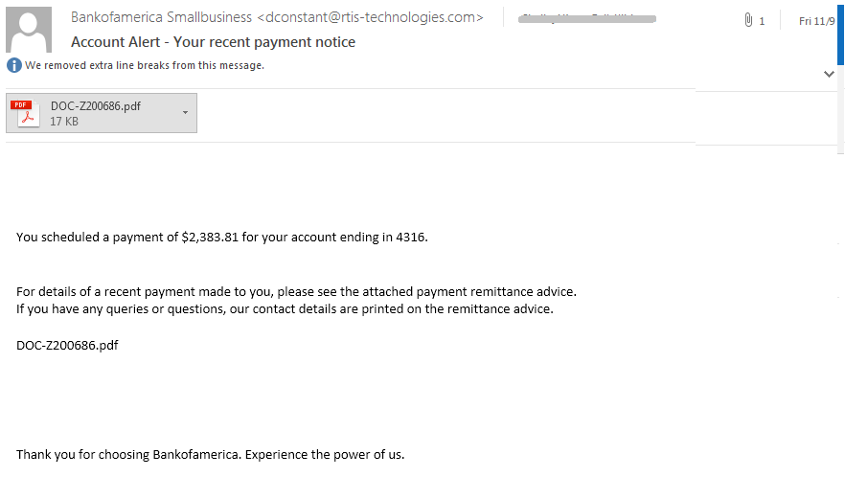Open the attachment options dropdown arrow
Screen dimensions: 845x477
tap(184, 113)
